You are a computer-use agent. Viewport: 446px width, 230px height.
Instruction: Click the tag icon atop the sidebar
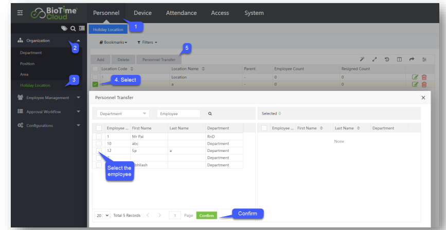[64, 29]
